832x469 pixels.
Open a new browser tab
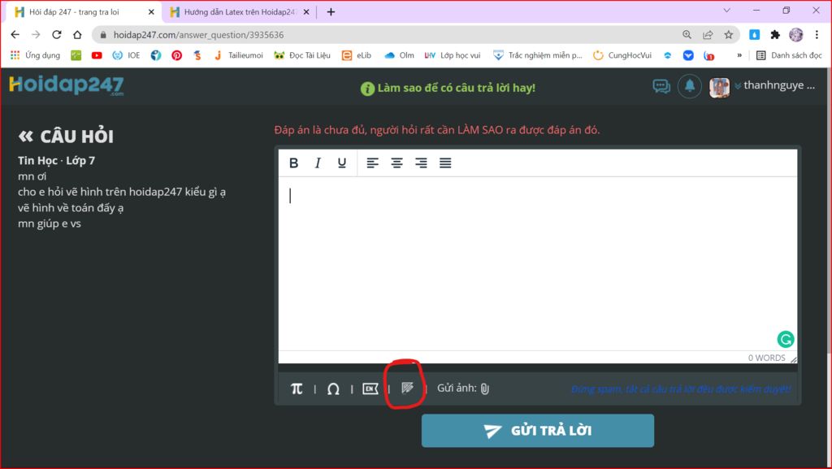tap(331, 11)
